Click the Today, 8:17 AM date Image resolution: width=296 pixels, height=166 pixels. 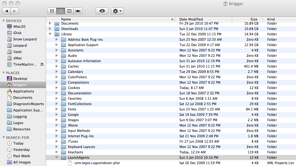pyautogui.click(x=191, y=88)
